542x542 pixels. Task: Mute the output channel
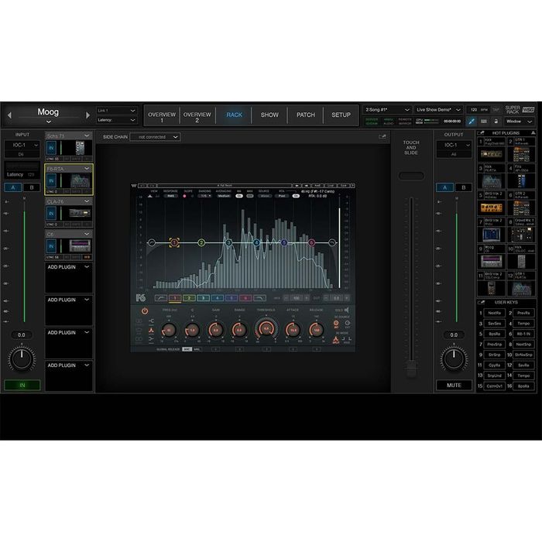(x=454, y=385)
